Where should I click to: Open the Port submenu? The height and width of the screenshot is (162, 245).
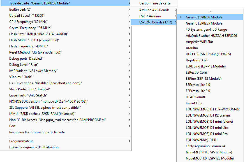pos(66,126)
